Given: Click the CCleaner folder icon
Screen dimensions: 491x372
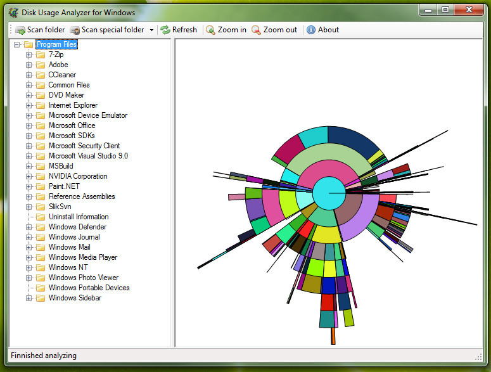Looking at the screenshot, I should tap(41, 75).
